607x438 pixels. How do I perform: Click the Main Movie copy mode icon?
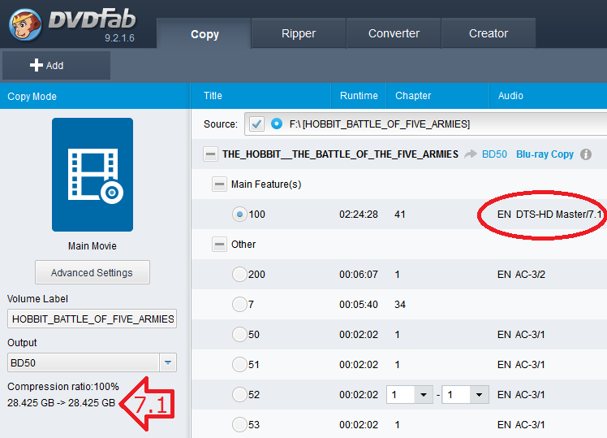93,175
